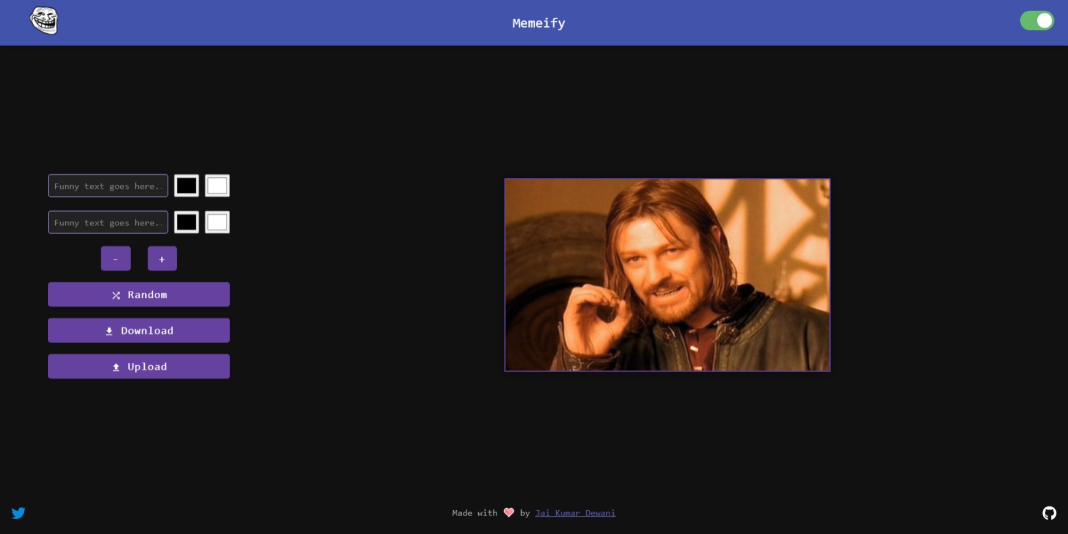Open the black color swatch for first text
This screenshot has height=534, width=1068.
(x=187, y=185)
